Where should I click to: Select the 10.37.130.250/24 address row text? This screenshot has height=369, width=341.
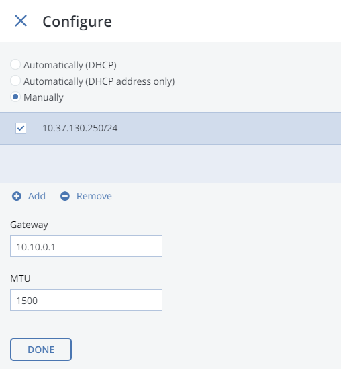pyautogui.click(x=80, y=128)
